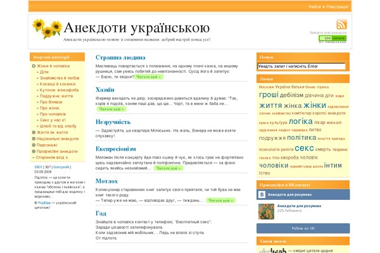Open the Секс у нас є! subcategory
380x253 pixels.
[x=53, y=120]
